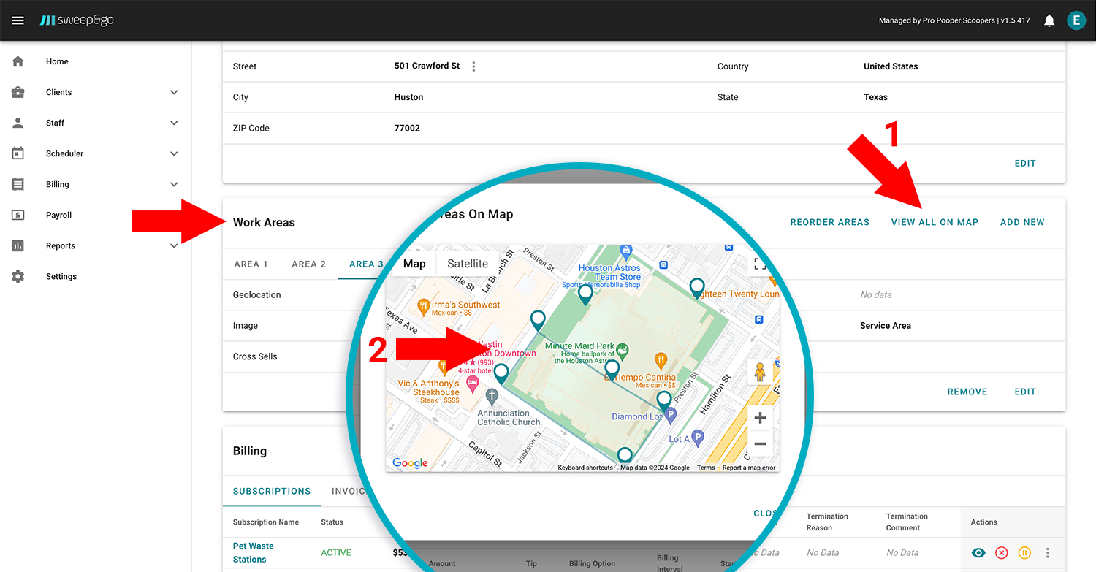Click the notifications bell icon
Image resolution: width=1096 pixels, height=572 pixels.
click(1049, 20)
